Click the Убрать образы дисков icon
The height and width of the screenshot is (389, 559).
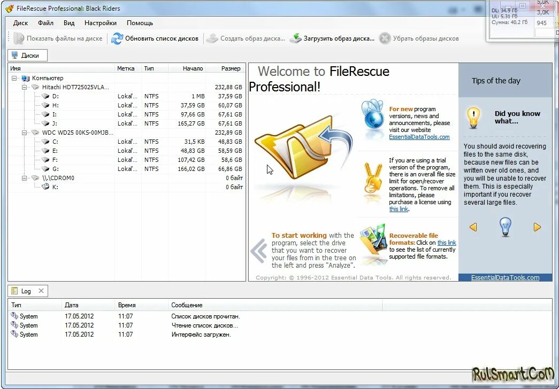pos(385,38)
